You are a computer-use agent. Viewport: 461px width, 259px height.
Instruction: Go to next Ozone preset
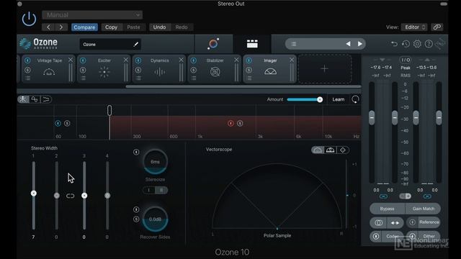(360, 44)
